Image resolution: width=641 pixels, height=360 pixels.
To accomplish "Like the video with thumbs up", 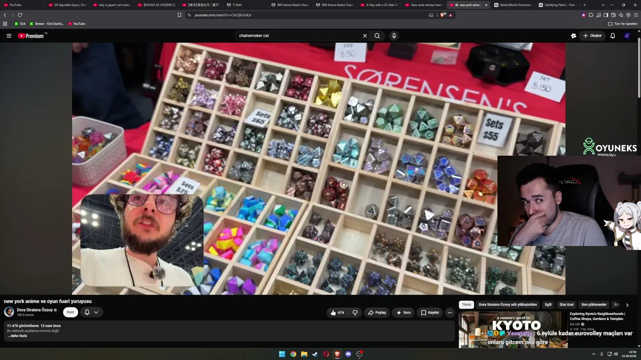I will (338, 312).
